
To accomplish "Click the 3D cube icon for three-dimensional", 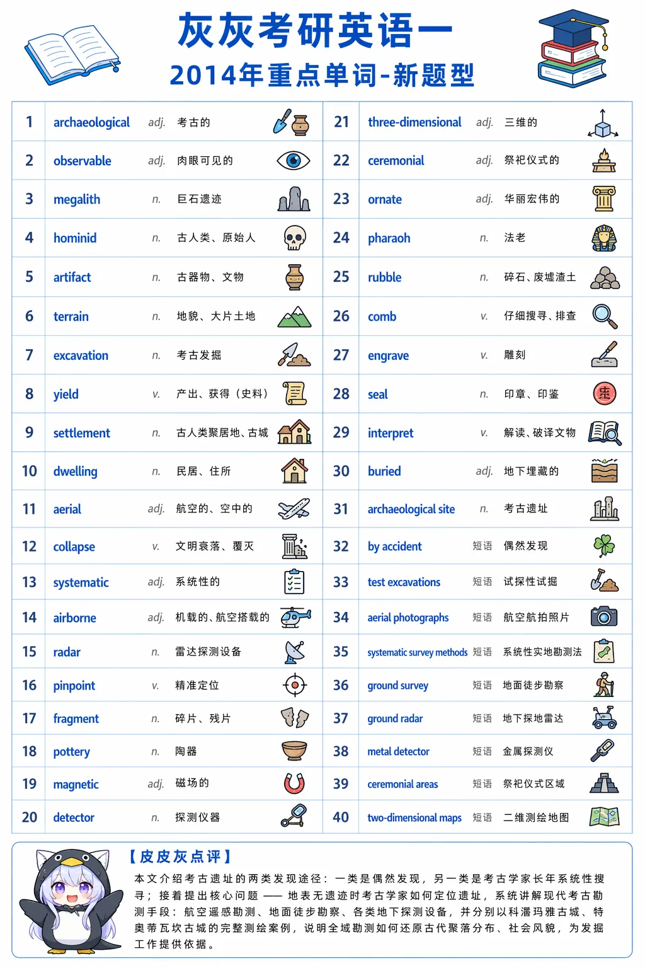I will [603, 124].
